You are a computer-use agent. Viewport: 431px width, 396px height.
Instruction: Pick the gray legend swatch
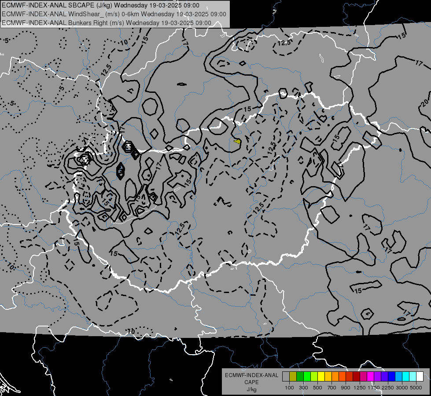click(286, 377)
